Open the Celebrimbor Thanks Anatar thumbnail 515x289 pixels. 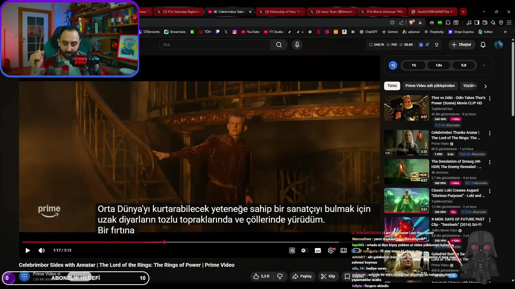point(406,142)
